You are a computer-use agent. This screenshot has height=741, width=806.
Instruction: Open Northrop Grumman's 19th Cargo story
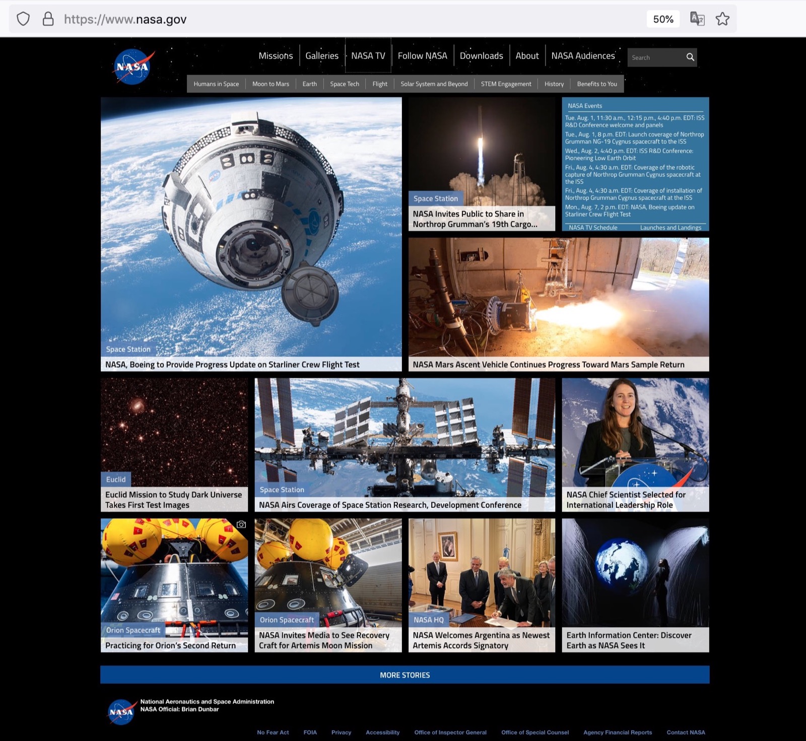pyautogui.click(x=475, y=219)
